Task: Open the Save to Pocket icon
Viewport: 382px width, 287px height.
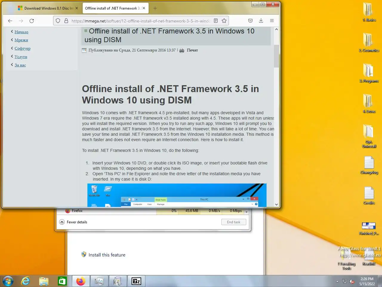Action: pos(250,21)
